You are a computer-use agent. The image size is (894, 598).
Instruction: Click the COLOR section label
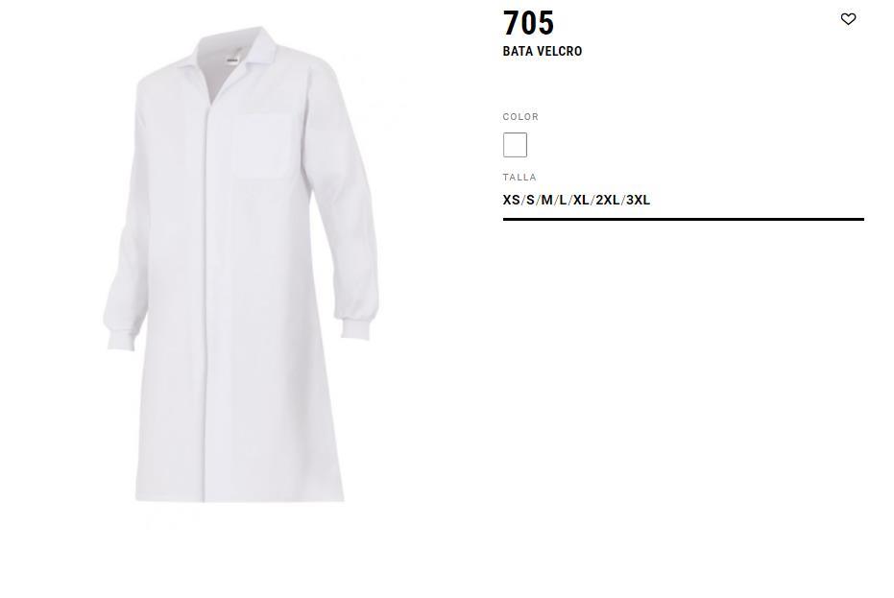click(x=520, y=117)
